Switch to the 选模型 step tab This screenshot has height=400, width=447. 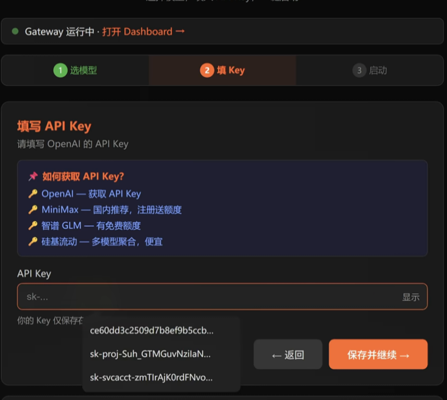(x=76, y=70)
